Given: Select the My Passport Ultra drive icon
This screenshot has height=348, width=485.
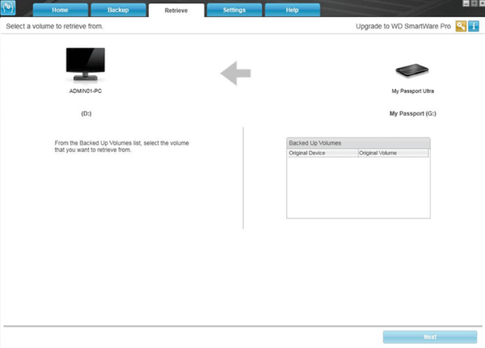Looking at the screenshot, I should click(x=413, y=71).
